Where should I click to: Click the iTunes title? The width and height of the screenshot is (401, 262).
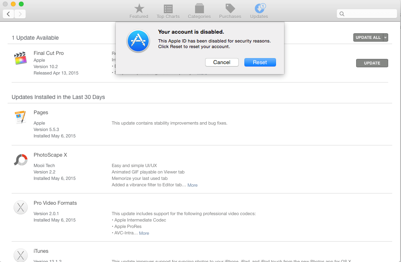[41, 251]
